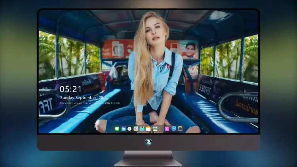Open the Weather app in dock
Image resolution: width=297 pixels, height=167 pixels.
124,129
